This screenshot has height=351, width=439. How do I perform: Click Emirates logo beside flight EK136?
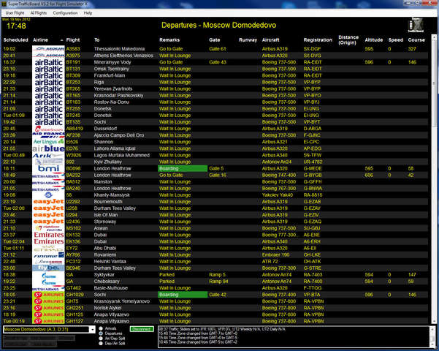48,241
